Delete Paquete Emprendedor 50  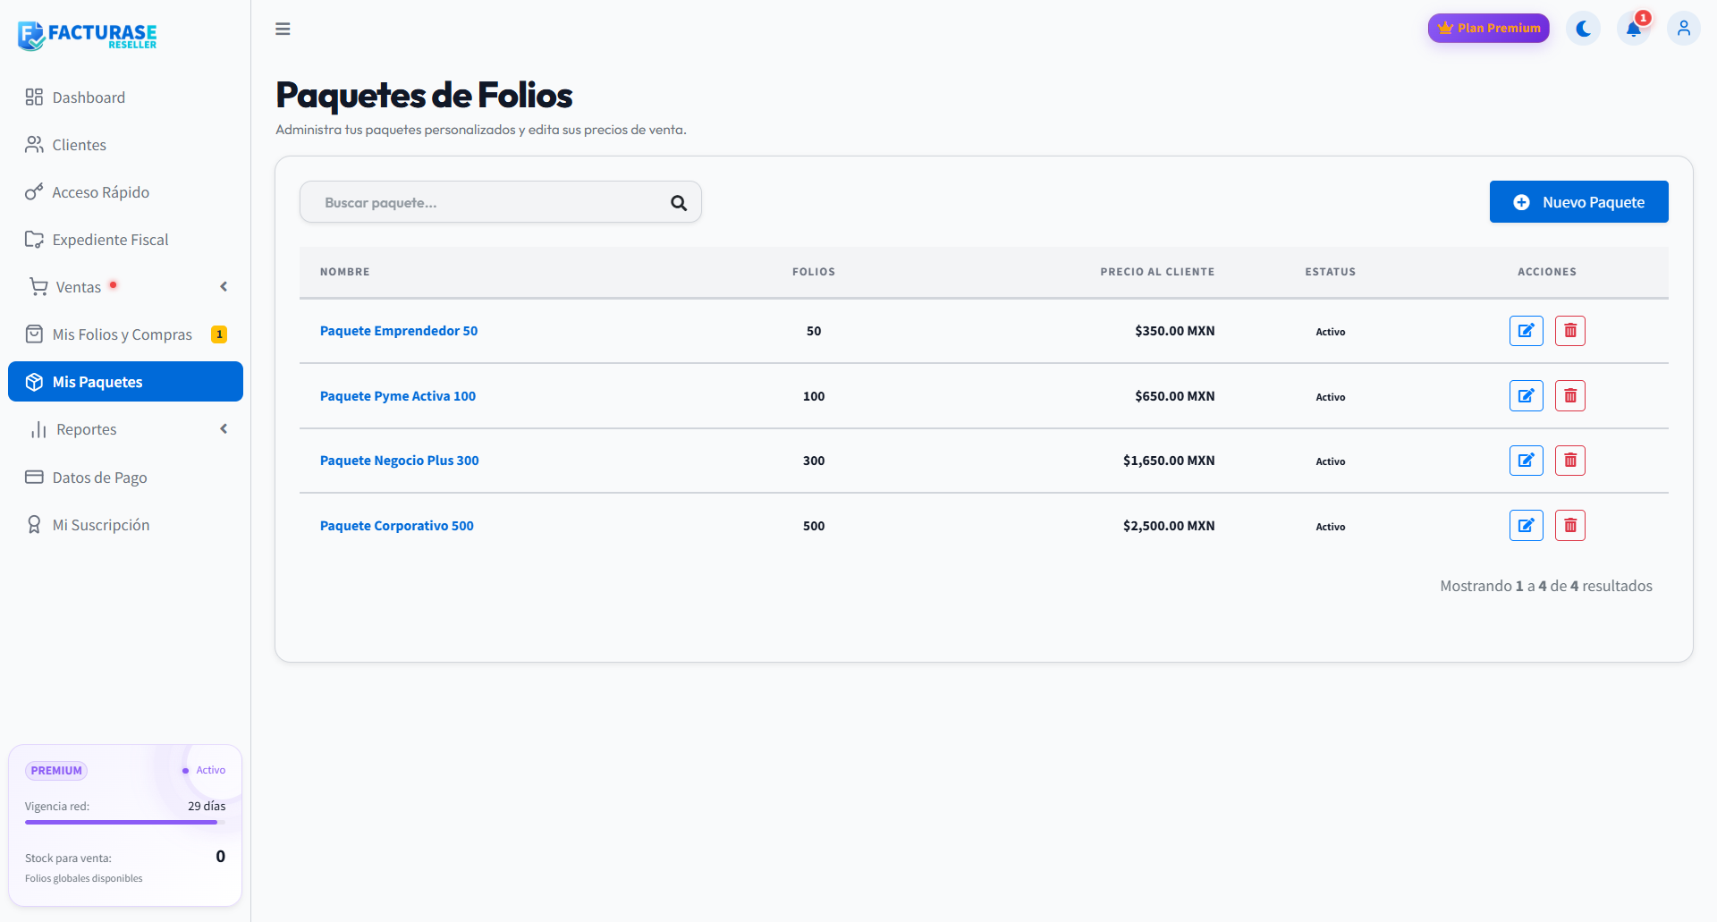pos(1570,331)
